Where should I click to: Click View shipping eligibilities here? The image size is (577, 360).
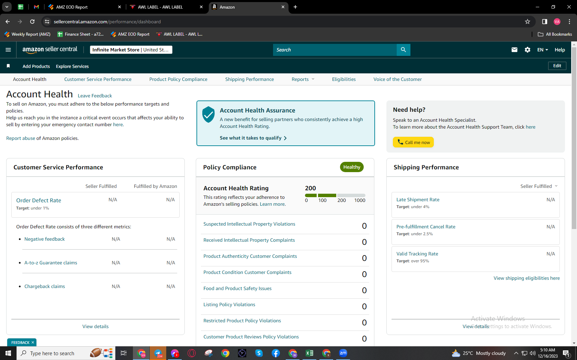[x=527, y=278]
